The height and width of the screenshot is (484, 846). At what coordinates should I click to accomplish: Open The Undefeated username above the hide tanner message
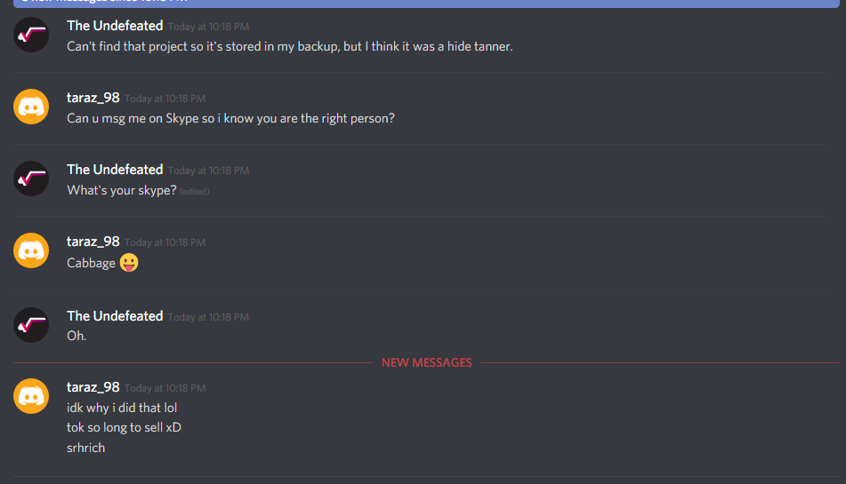click(115, 25)
